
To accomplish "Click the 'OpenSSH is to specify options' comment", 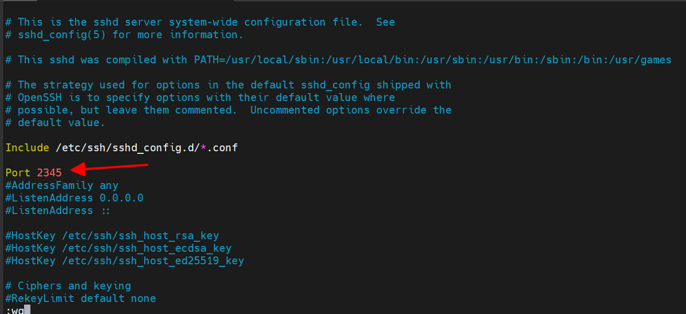I will [x=200, y=97].
